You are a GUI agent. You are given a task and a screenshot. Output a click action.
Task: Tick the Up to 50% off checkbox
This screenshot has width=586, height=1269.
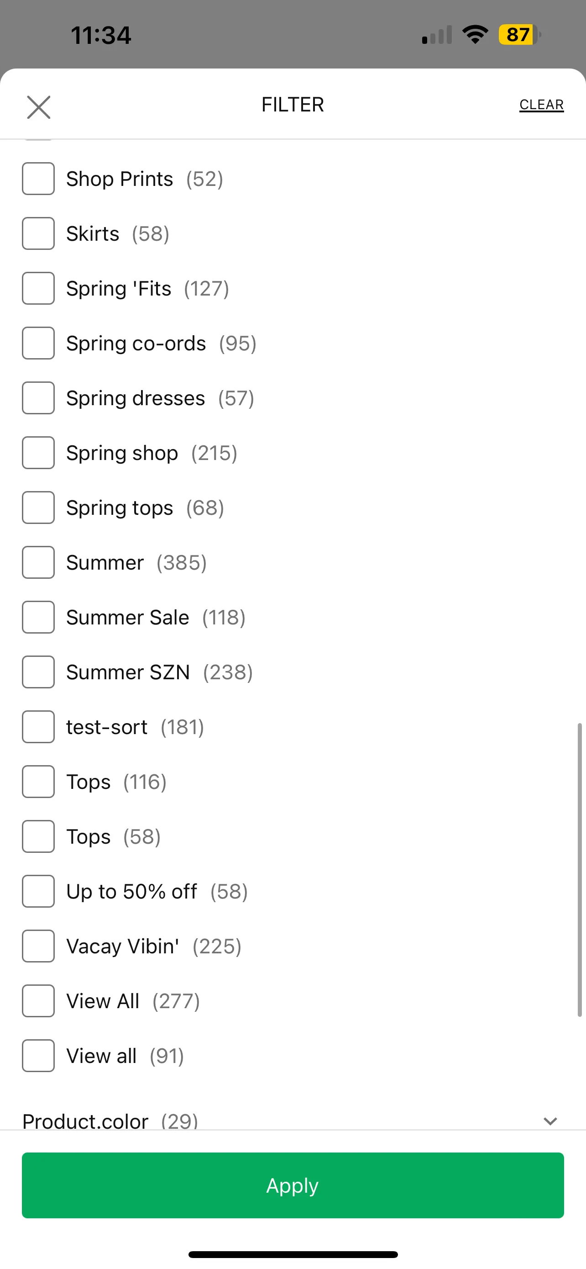pos(38,891)
